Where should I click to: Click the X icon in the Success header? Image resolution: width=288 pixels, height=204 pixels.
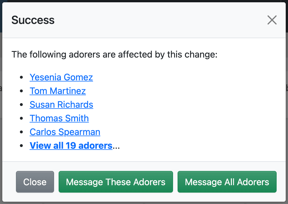(x=272, y=20)
